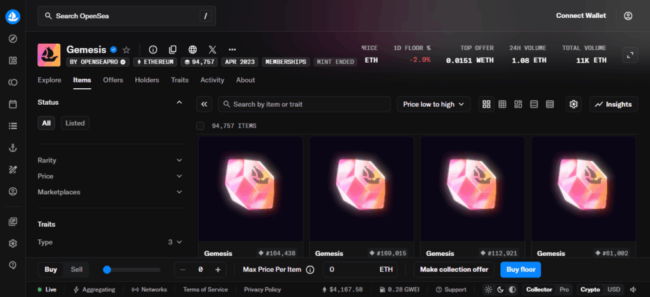Collapse the Status filter section
This screenshot has height=297, width=650.
[x=180, y=102]
